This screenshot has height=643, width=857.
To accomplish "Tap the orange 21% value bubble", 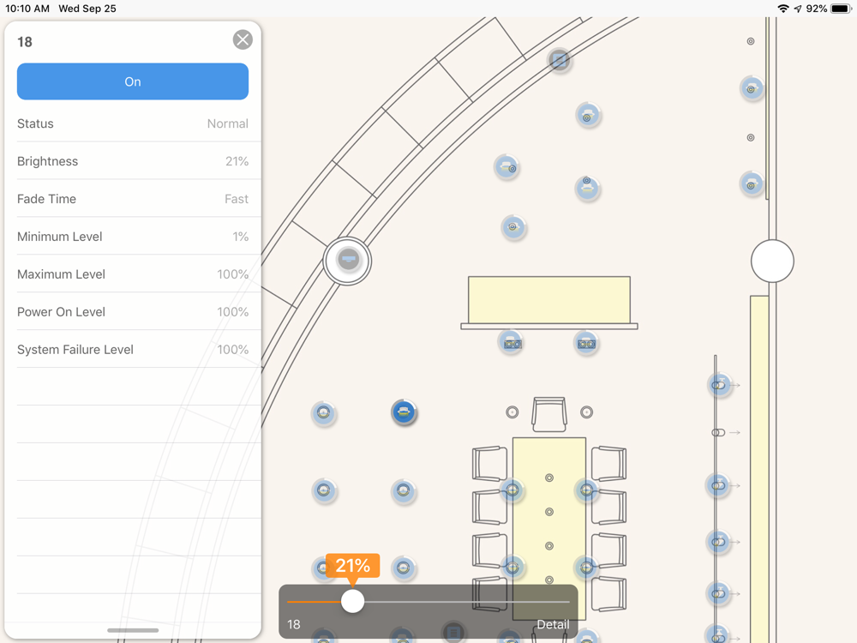I will [x=352, y=565].
